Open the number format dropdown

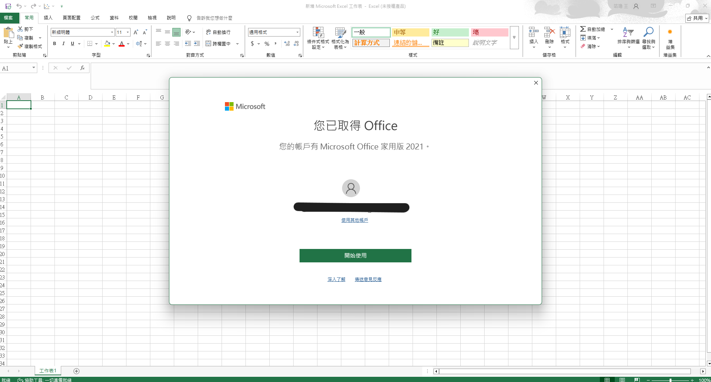(297, 32)
